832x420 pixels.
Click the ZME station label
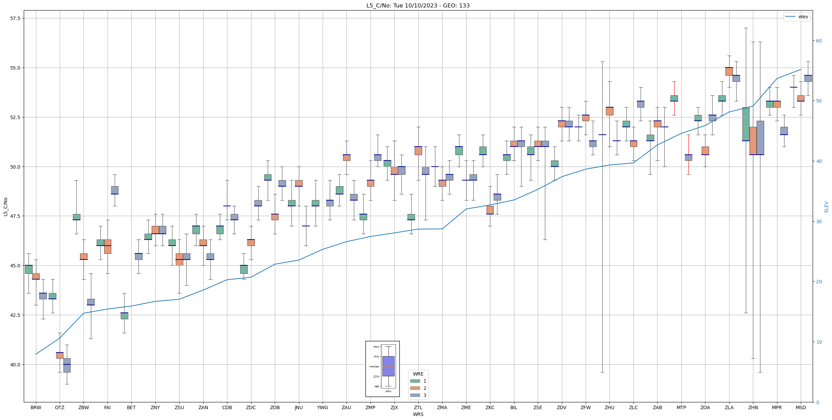point(466,407)
